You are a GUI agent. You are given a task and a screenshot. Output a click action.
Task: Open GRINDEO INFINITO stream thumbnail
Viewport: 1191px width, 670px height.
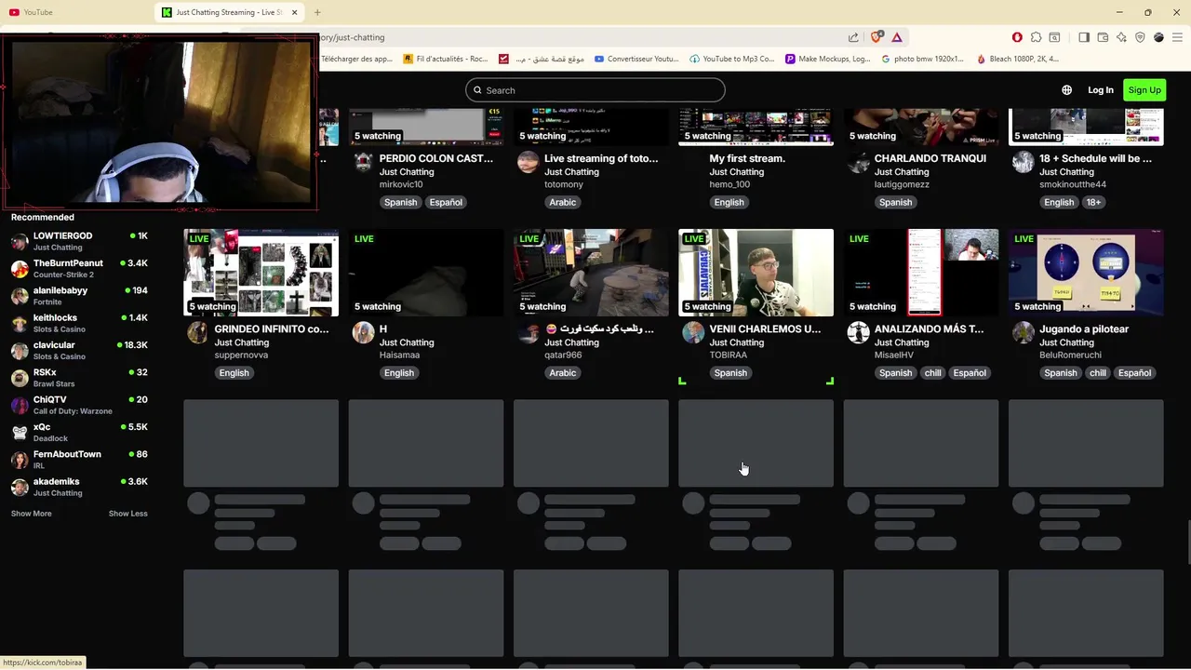[x=261, y=273]
